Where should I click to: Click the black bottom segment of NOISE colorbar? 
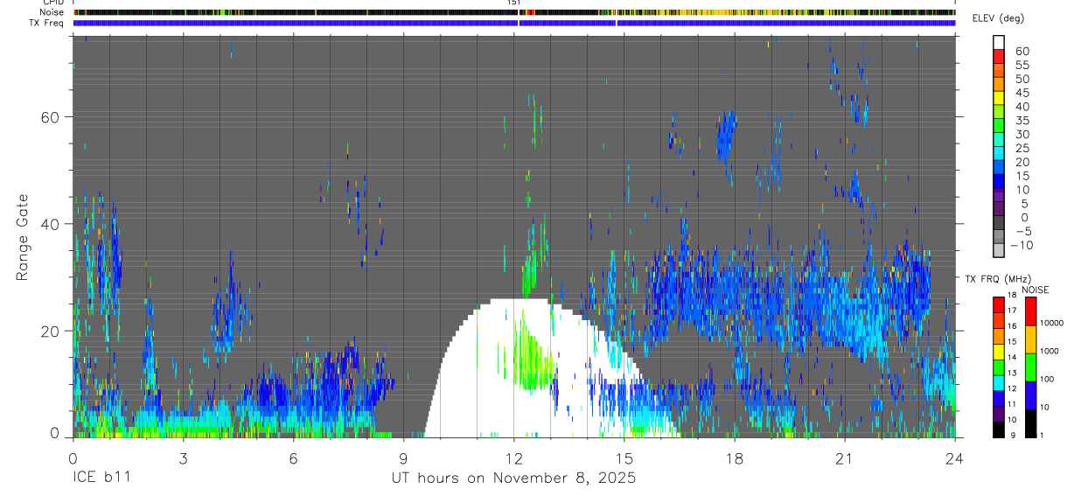1030,423
